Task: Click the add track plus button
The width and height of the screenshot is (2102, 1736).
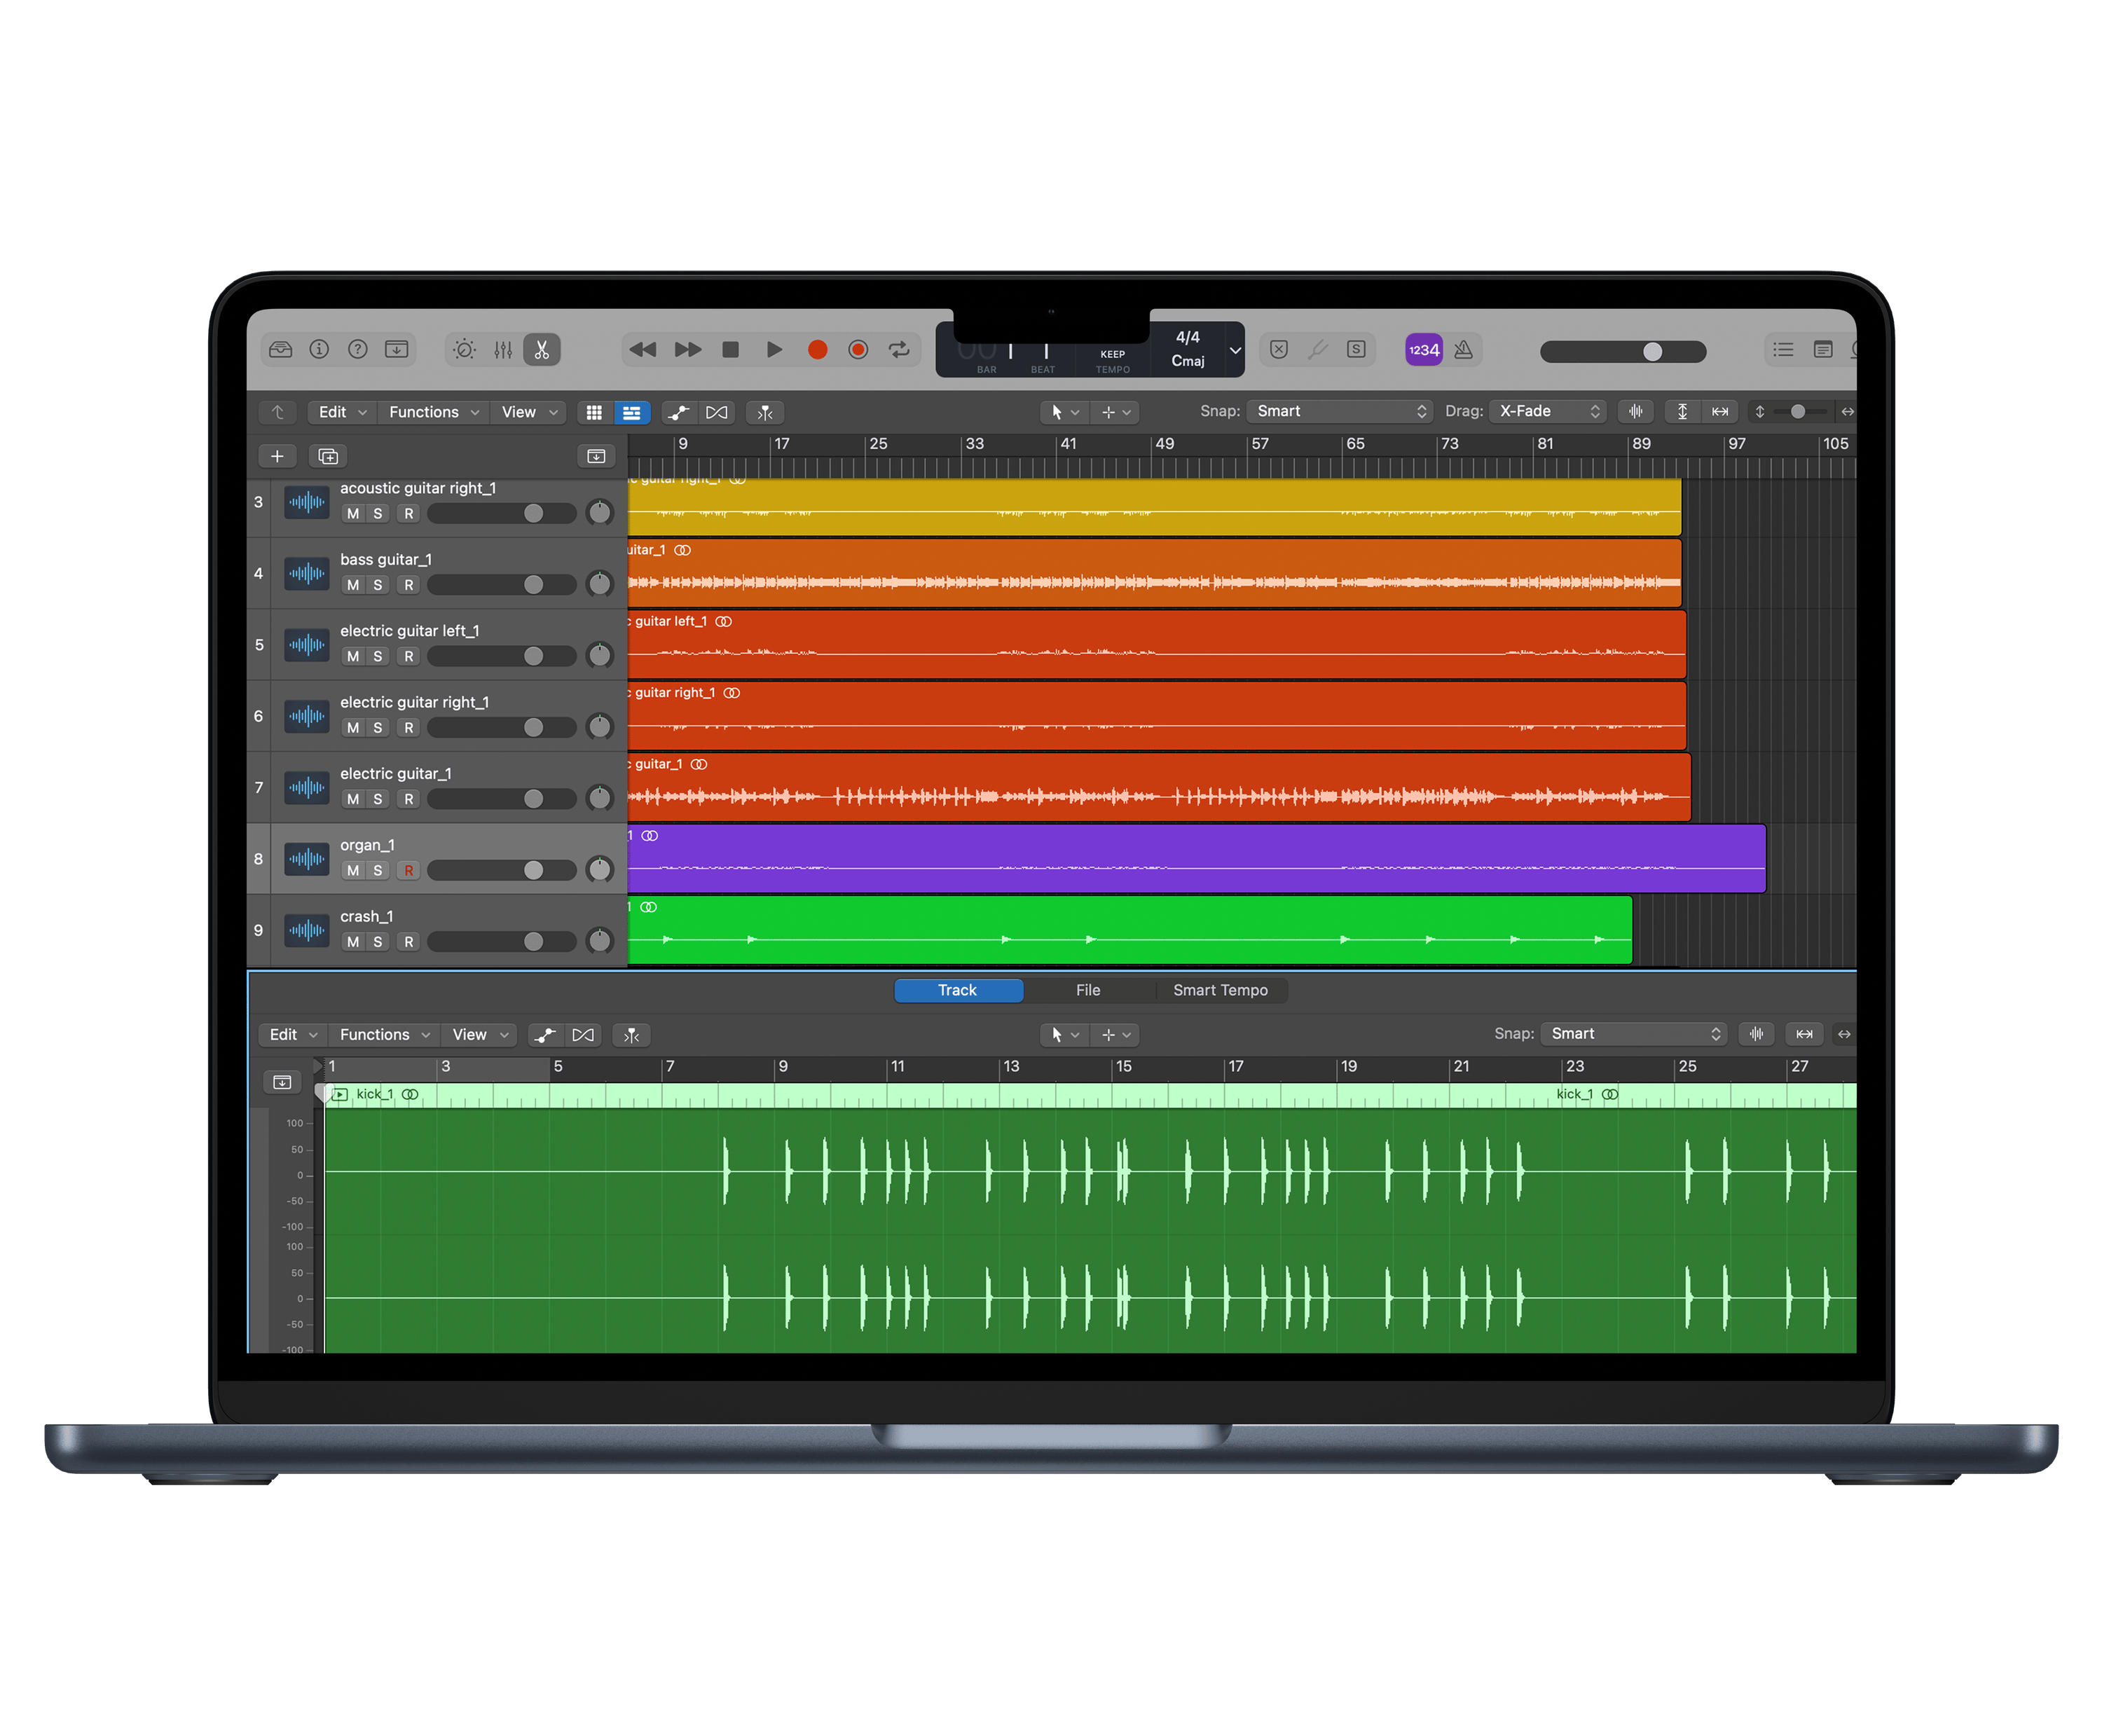Action: click(x=277, y=456)
